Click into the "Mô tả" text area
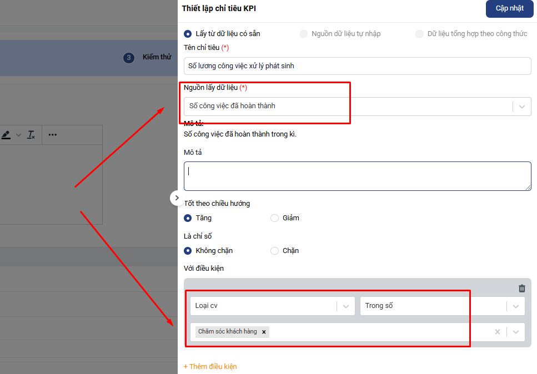 pos(357,176)
